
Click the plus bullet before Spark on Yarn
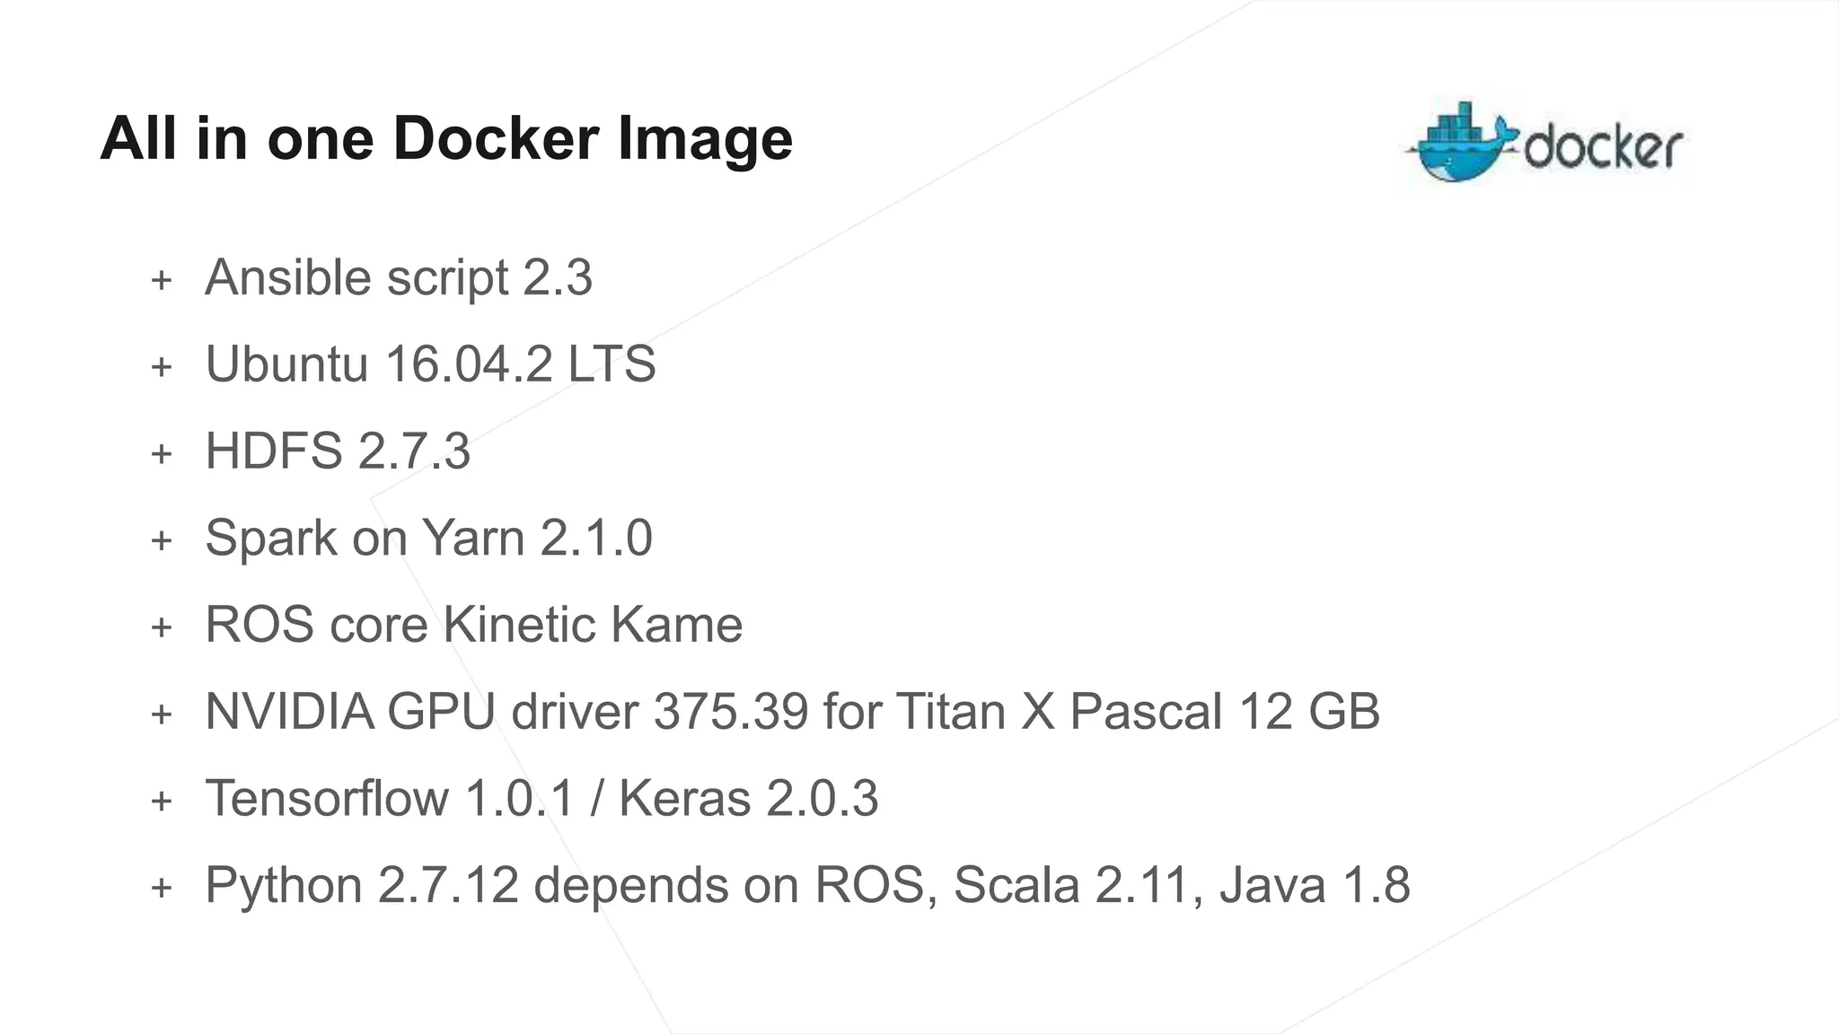162,540
